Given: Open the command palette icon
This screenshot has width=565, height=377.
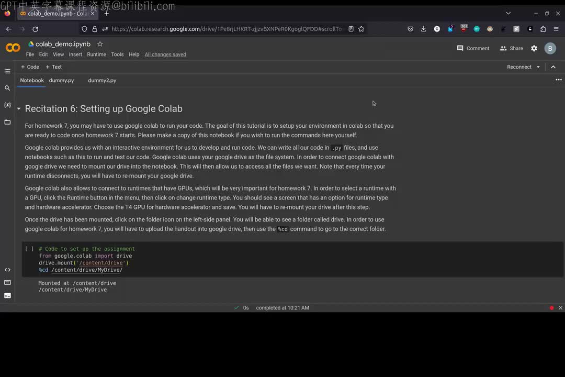Looking at the screenshot, I should point(7,282).
